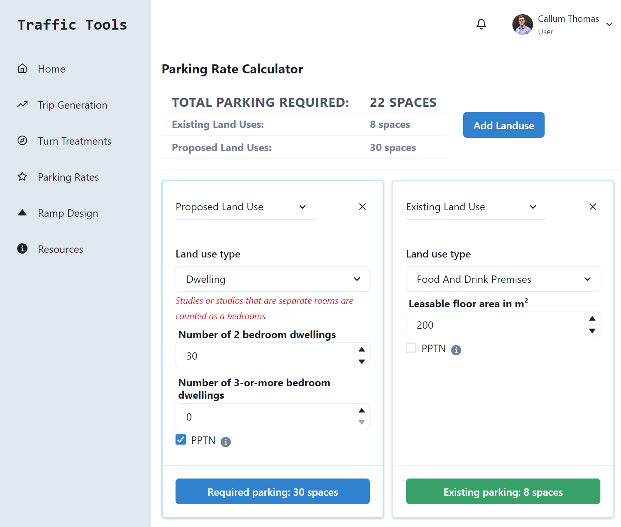Remove the Proposed Land Use card
621x527 pixels.
(363, 207)
